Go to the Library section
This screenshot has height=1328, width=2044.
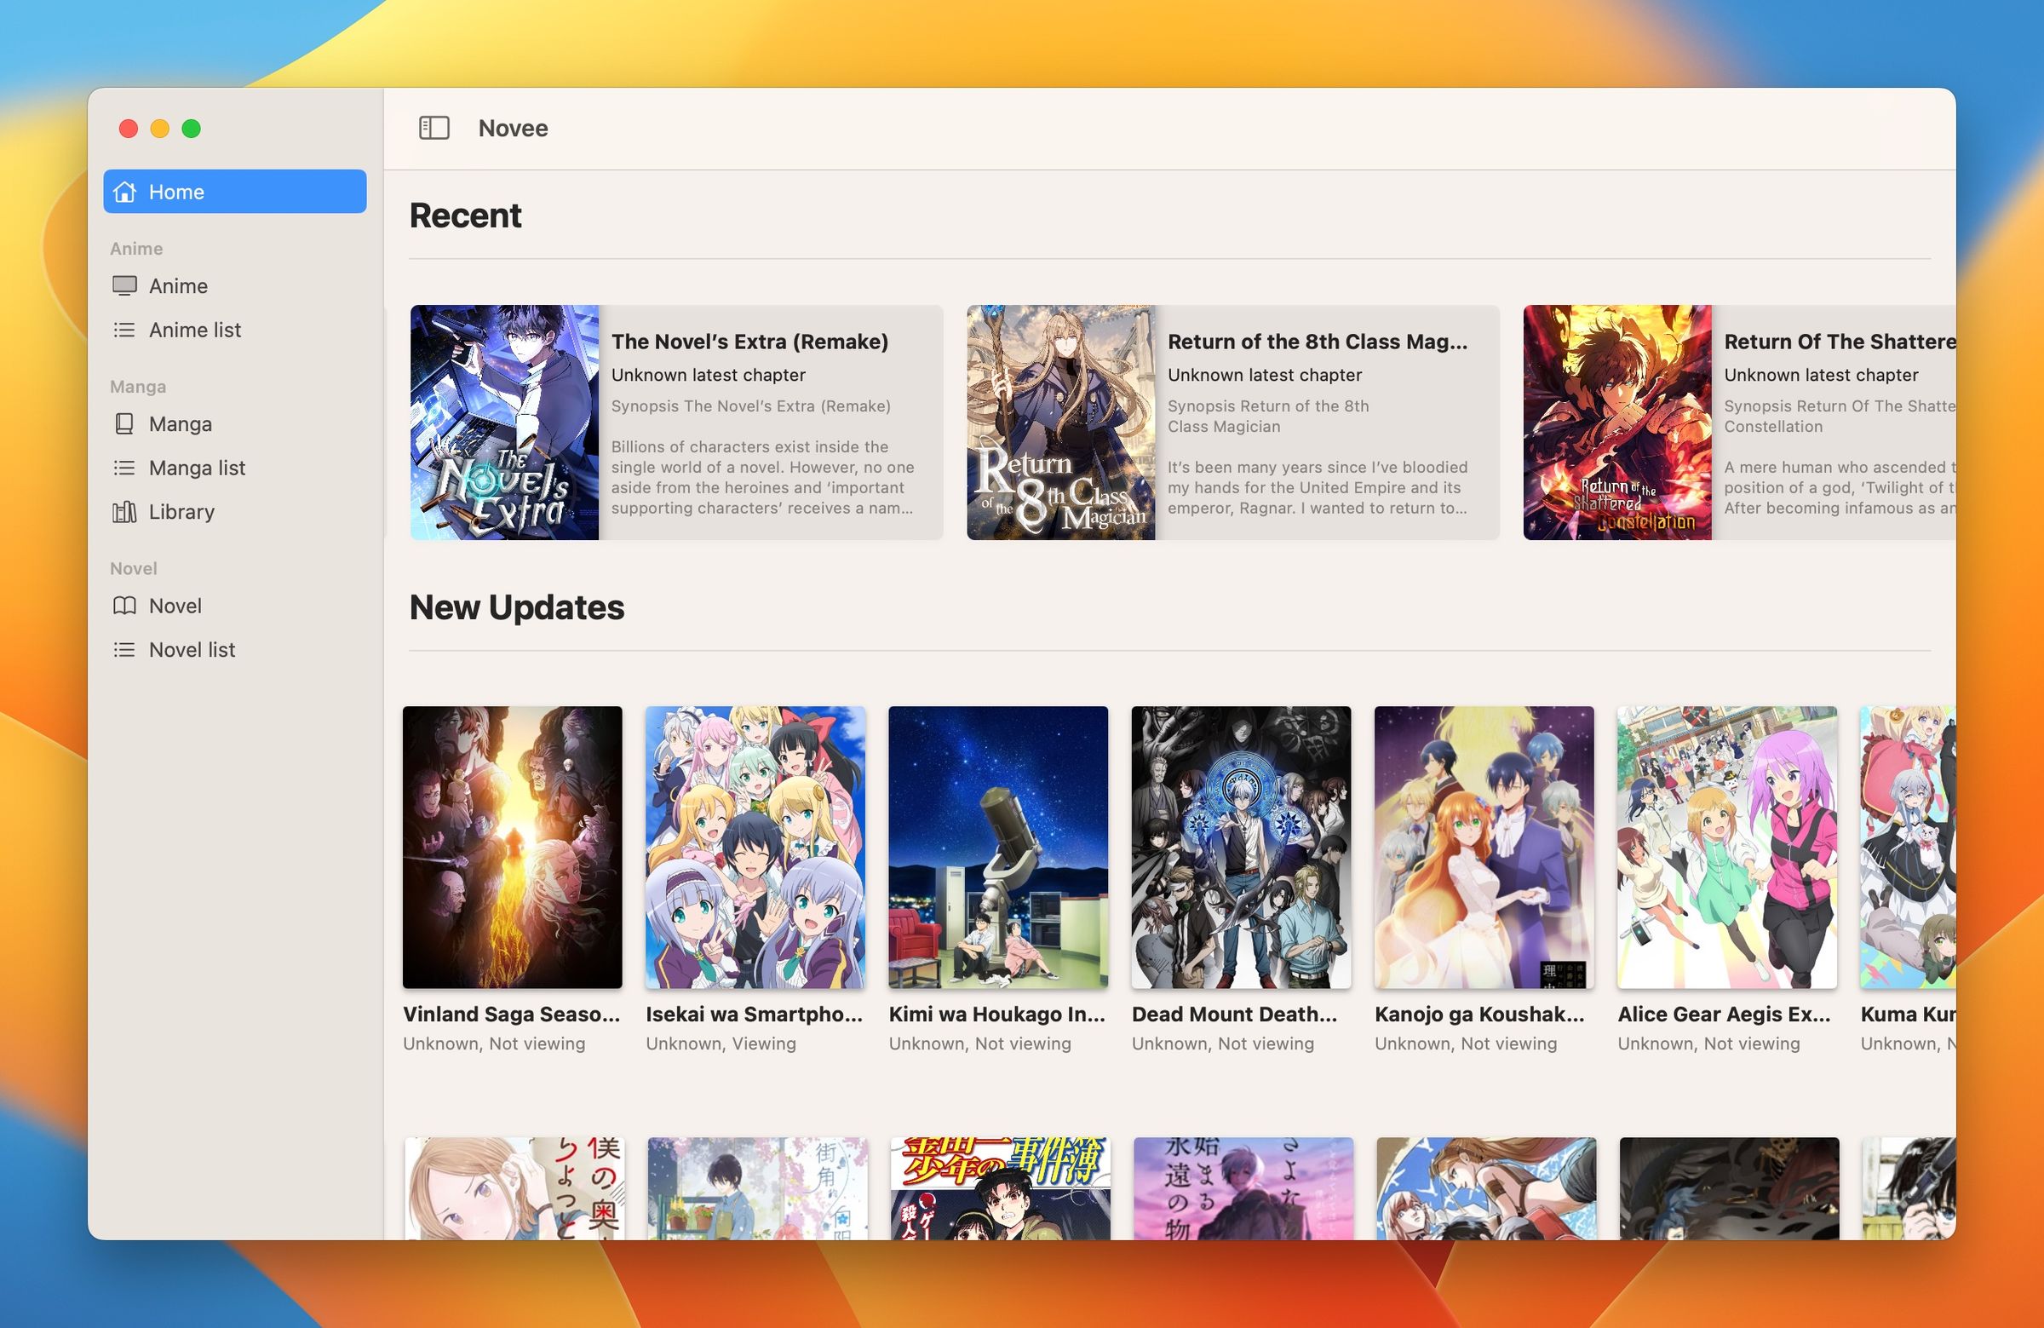(x=181, y=512)
